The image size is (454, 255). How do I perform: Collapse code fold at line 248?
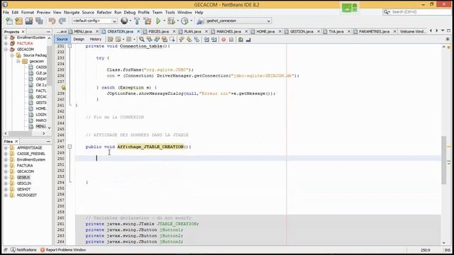(70, 147)
